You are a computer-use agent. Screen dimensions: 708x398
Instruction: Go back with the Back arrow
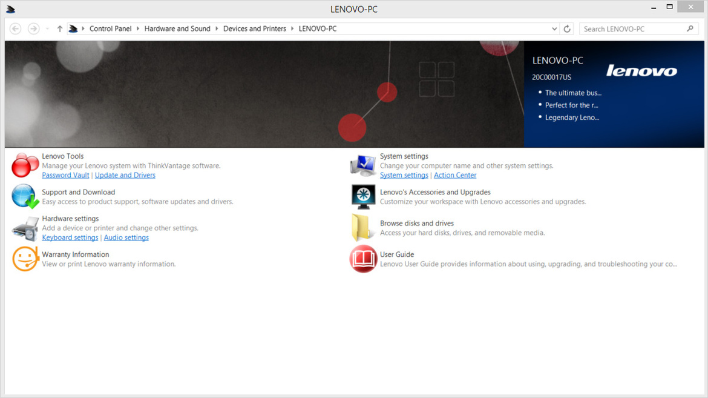click(15, 28)
